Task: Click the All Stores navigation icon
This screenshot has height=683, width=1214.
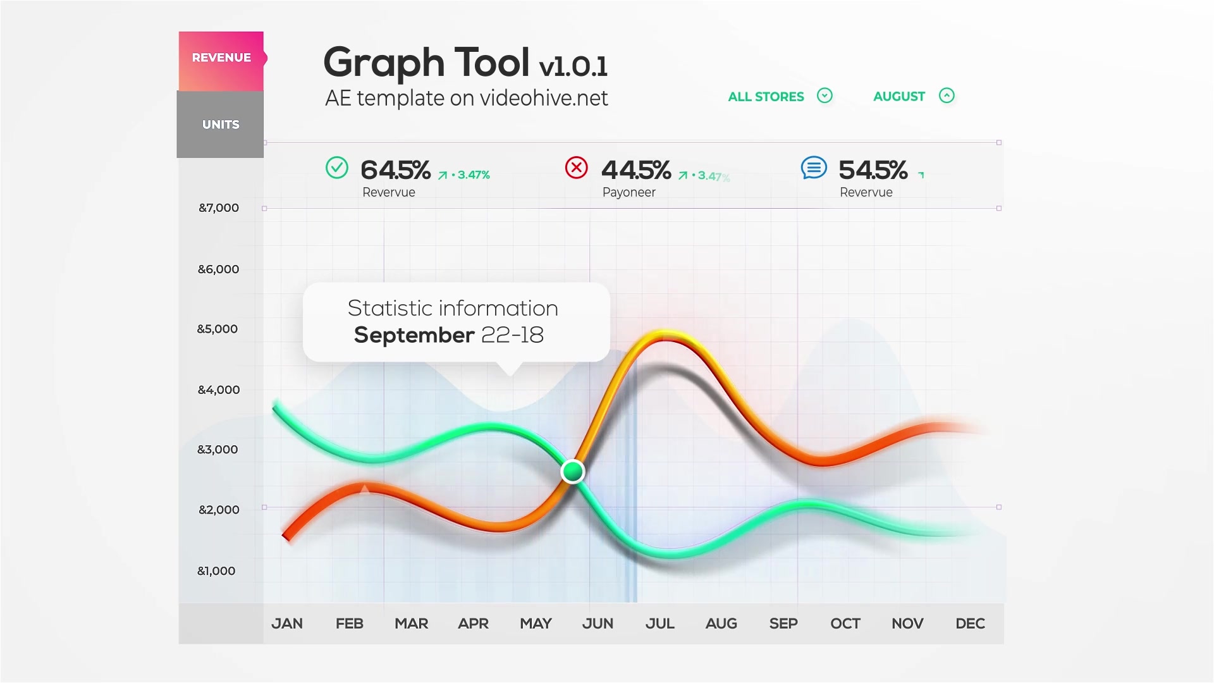Action: pos(825,95)
